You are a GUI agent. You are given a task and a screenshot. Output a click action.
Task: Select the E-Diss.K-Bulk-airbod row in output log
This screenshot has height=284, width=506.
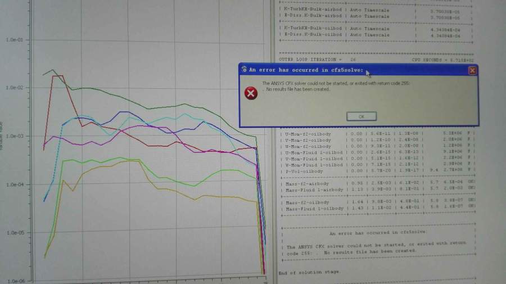pyautogui.click(x=376, y=16)
